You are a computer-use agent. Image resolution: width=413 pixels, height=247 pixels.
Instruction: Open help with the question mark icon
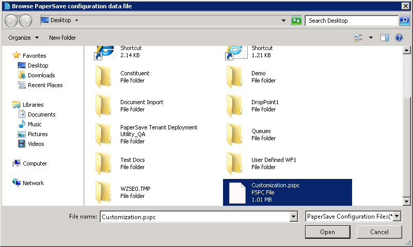[399, 38]
